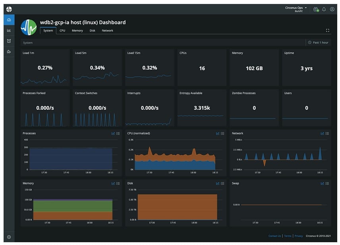Open graph view for CPU (normalized) panel
Image resolution: width=340 pixels, height=245 pixels.
[218, 133]
